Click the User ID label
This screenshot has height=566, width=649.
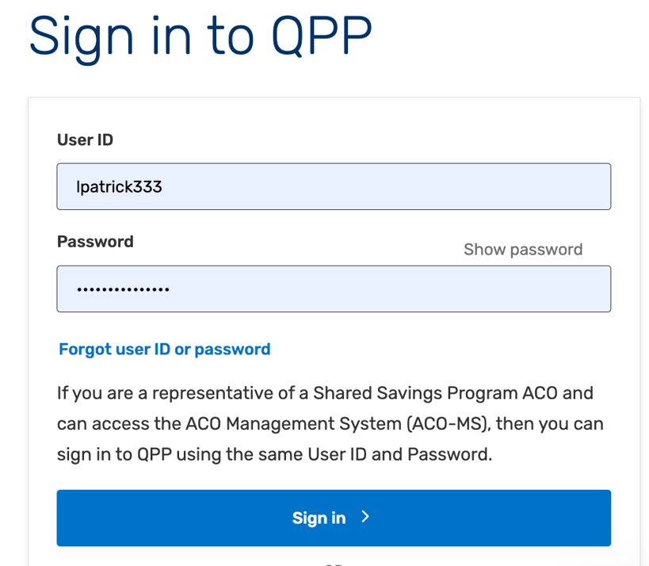(84, 140)
